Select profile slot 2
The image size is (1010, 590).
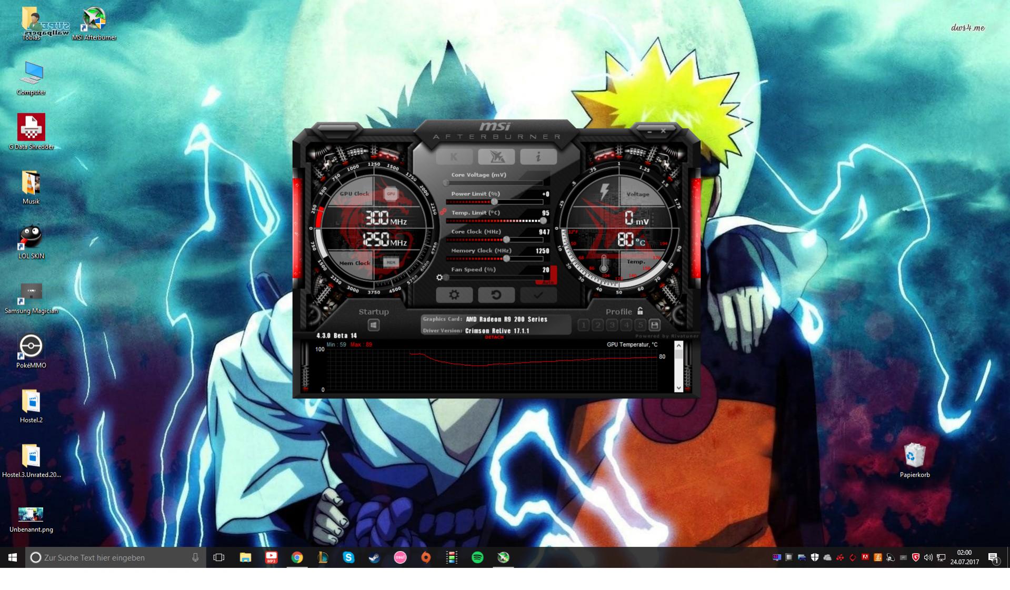pos(597,325)
